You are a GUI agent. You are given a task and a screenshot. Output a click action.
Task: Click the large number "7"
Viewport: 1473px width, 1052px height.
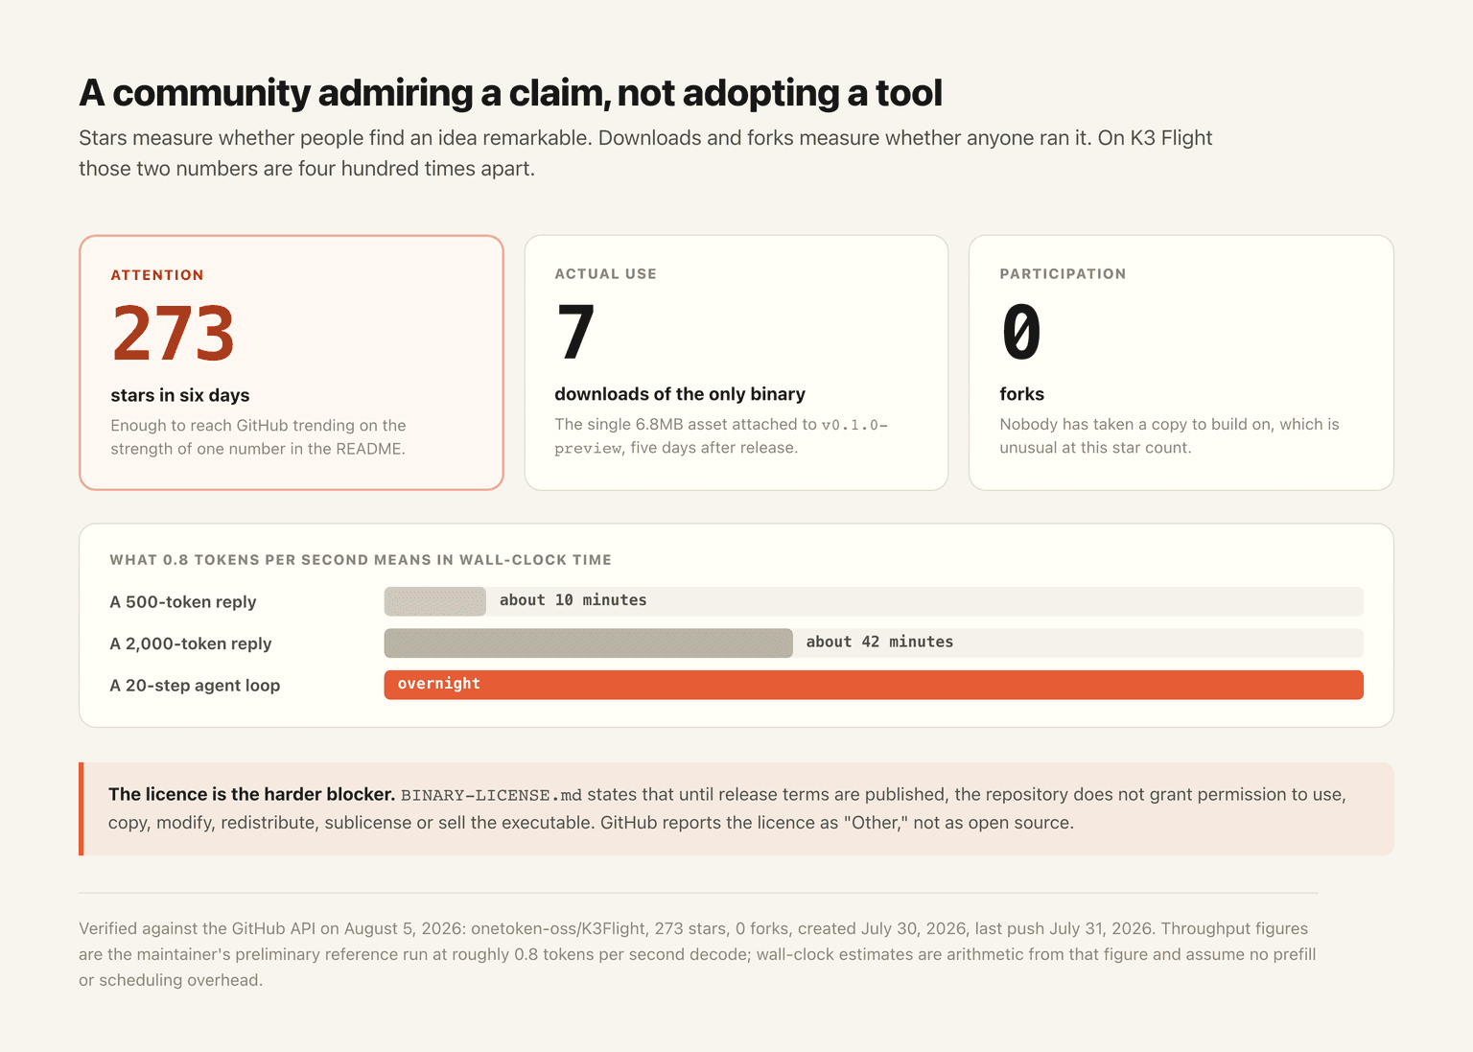[575, 333]
